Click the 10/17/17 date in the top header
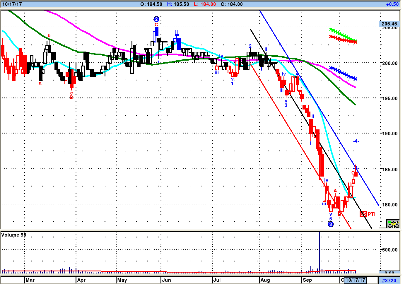 tap(12, 4)
